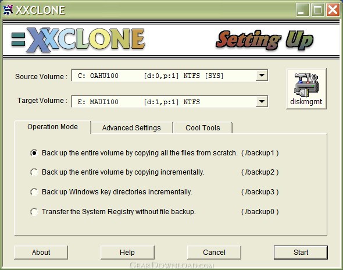This screenshot has width=343, height=270.
Task: Click the XXCLONE title bar app icon
Action: [x=8, y=10]
